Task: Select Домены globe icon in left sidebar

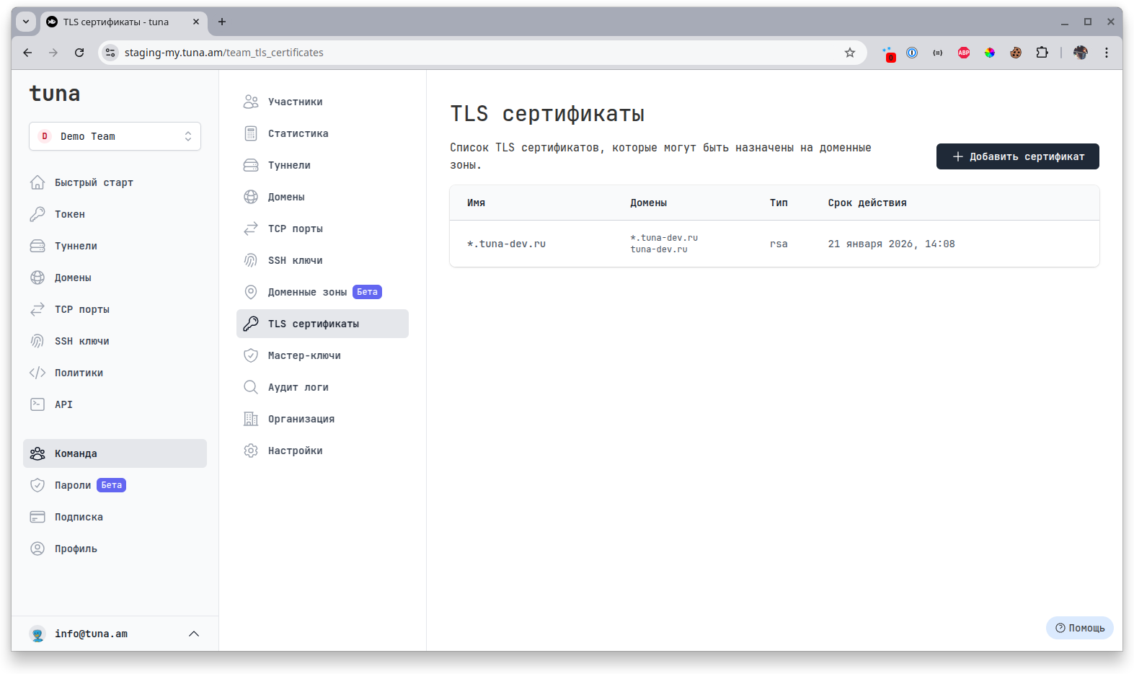Action: click(37, 278)
